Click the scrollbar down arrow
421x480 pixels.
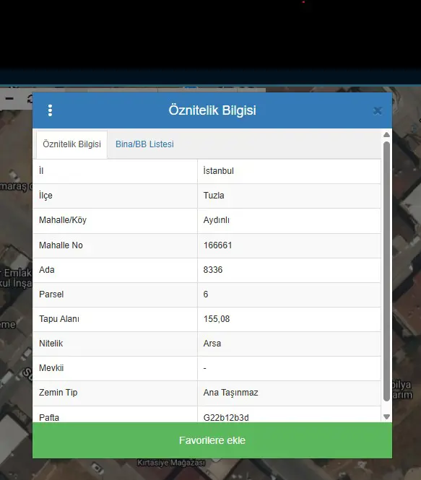click(386, 416)
